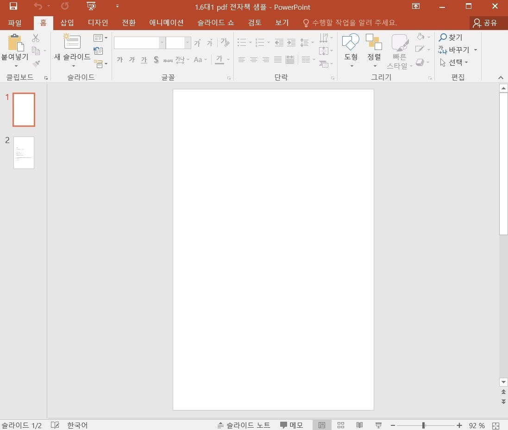This screenshot has width=508, height=430.
Task: Switch to the 디자인 tab
Action: pyautogui.click(x=98, y=23)
